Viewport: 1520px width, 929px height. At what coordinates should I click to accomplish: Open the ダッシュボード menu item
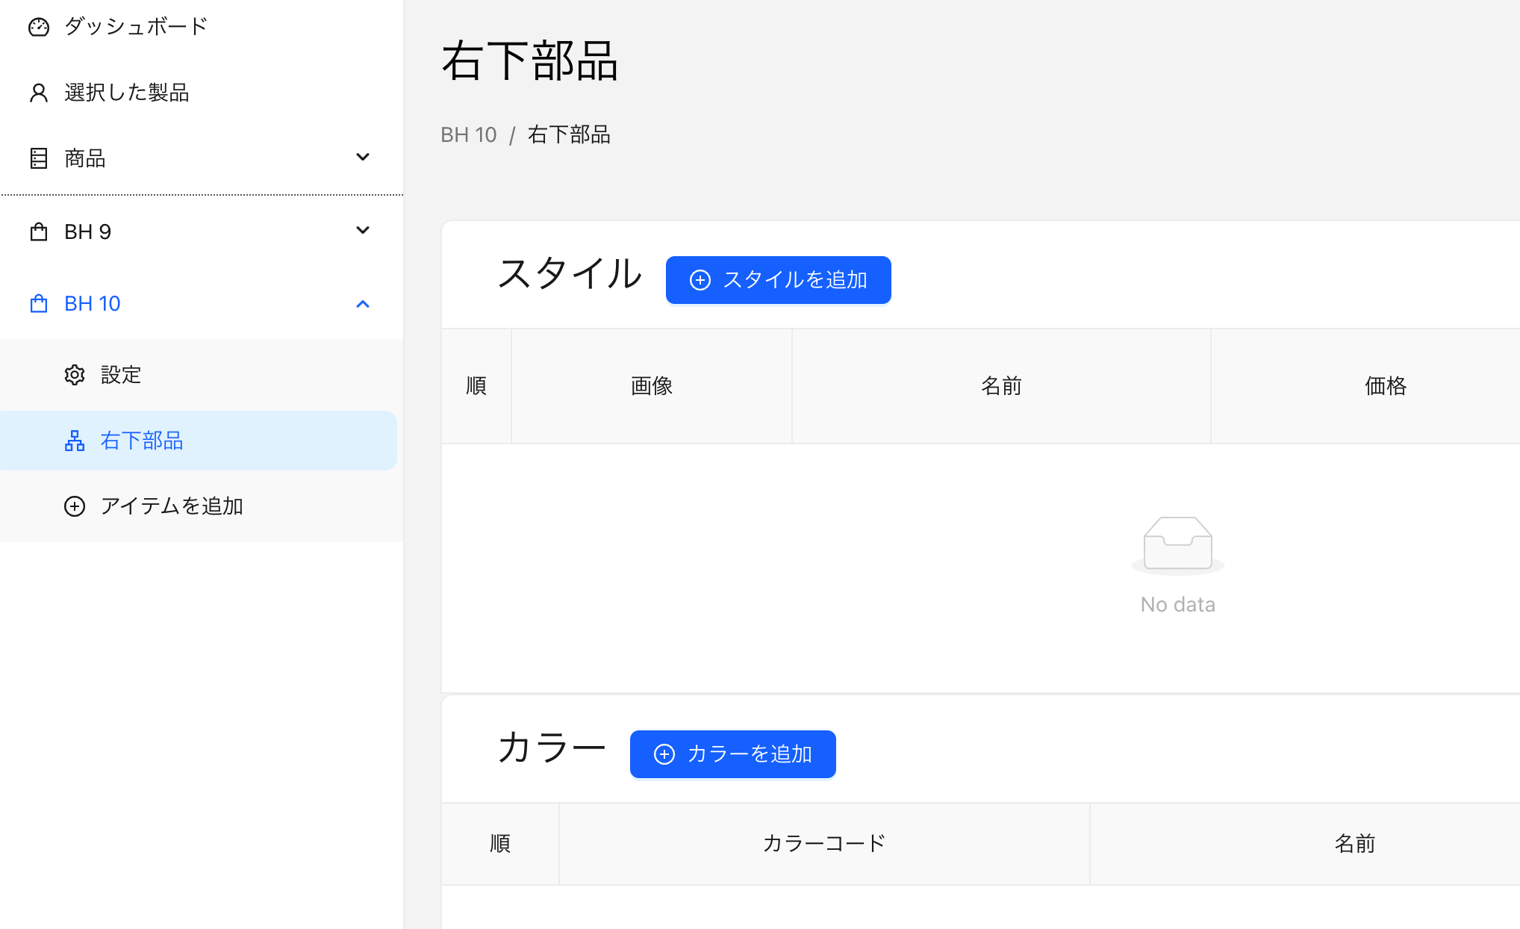[135, 27]
